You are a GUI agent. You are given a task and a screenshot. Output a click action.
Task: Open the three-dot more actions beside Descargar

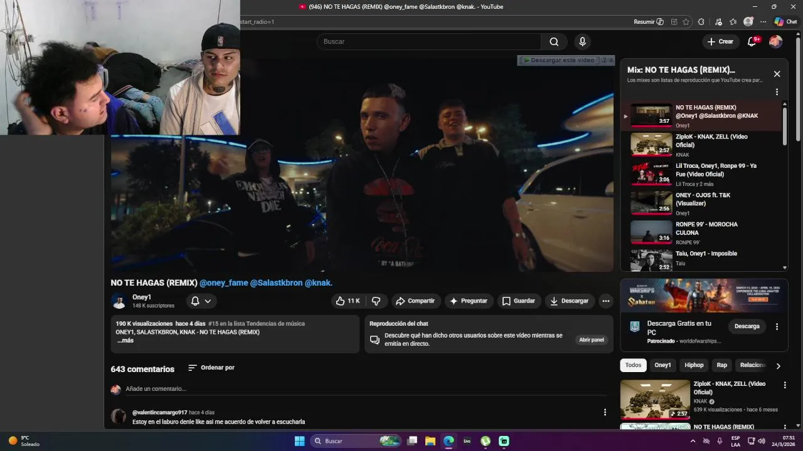tap(605, 301)
